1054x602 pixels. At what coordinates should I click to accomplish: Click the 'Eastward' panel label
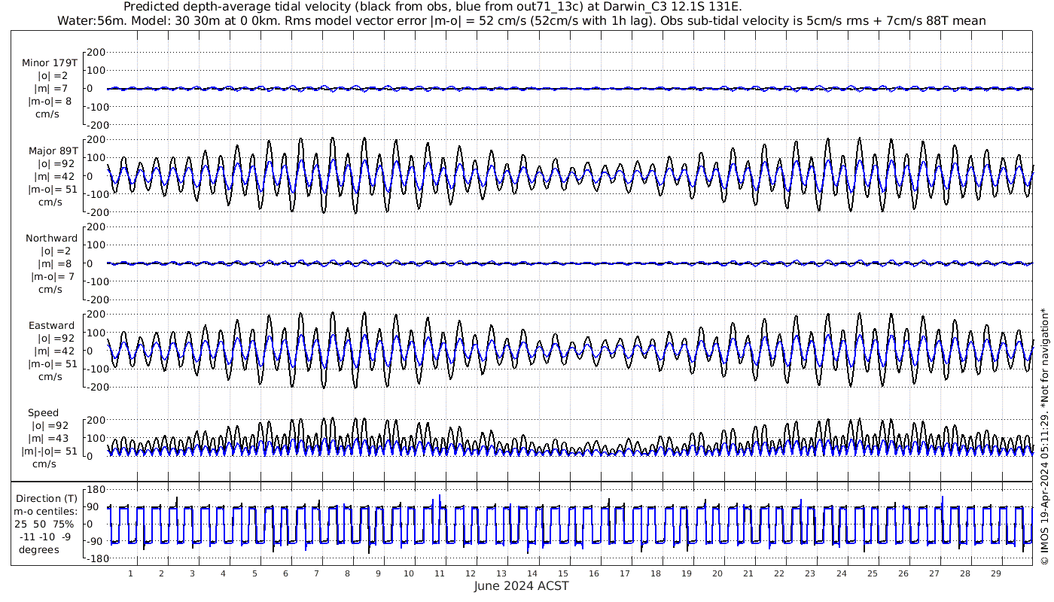[51, 326]
